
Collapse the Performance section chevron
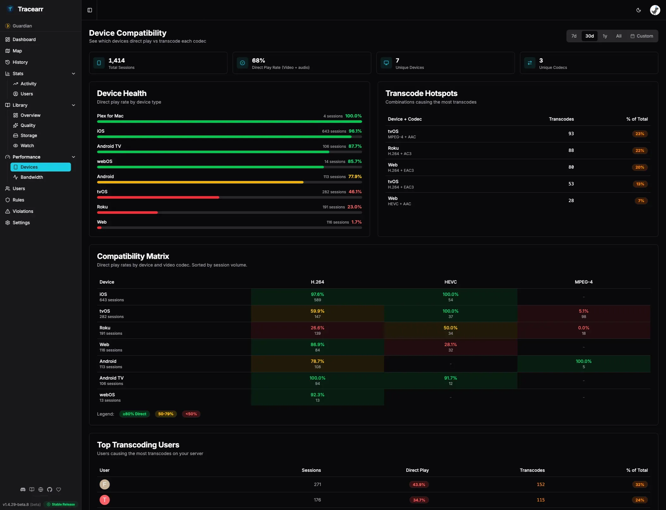coord(74,157)
